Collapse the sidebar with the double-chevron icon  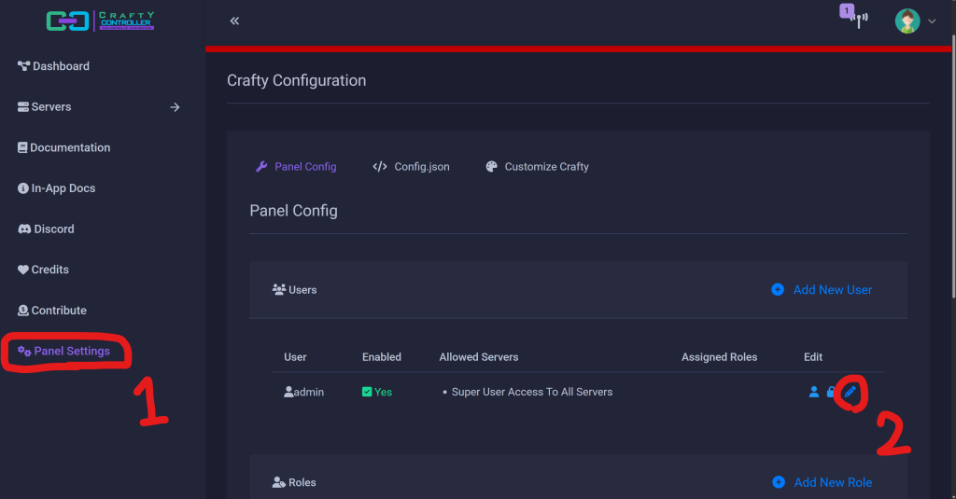click(x=234, y=21)
